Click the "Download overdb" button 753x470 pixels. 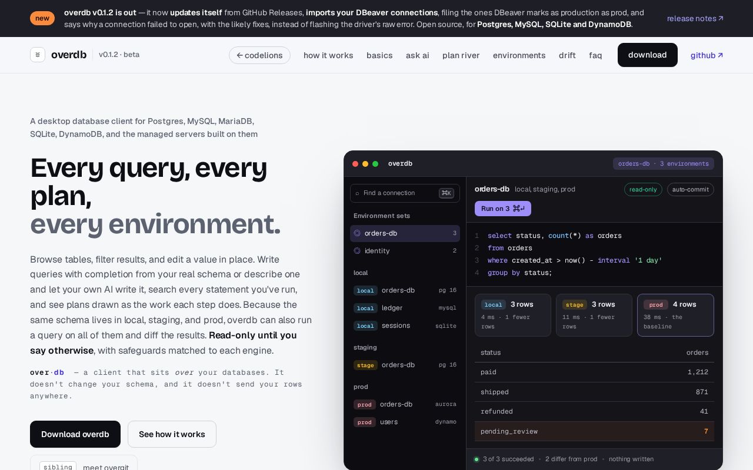[75, 434]
